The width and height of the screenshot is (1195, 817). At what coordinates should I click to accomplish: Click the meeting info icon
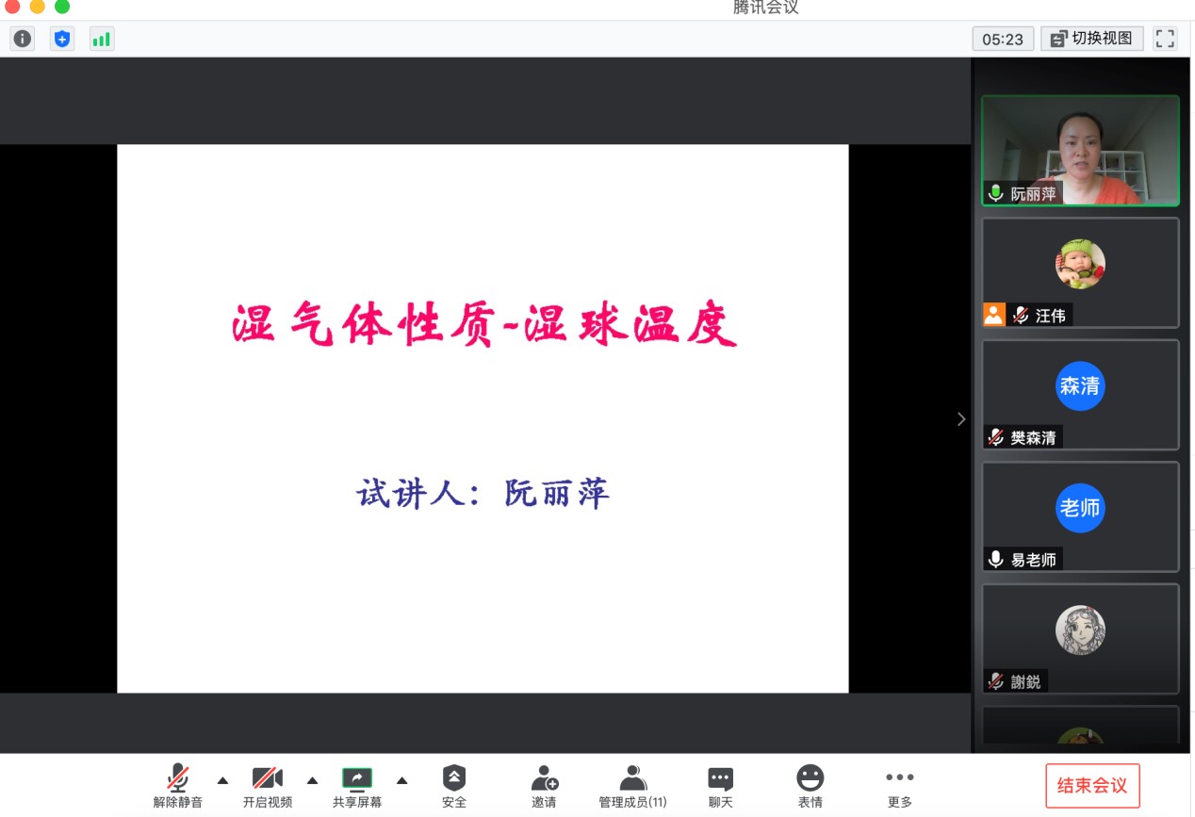(22, 39)
